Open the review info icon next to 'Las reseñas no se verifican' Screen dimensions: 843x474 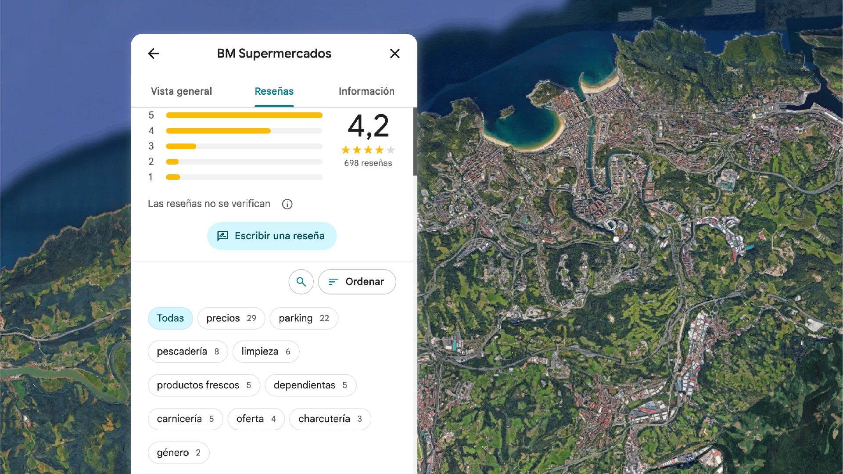(287, 204)
